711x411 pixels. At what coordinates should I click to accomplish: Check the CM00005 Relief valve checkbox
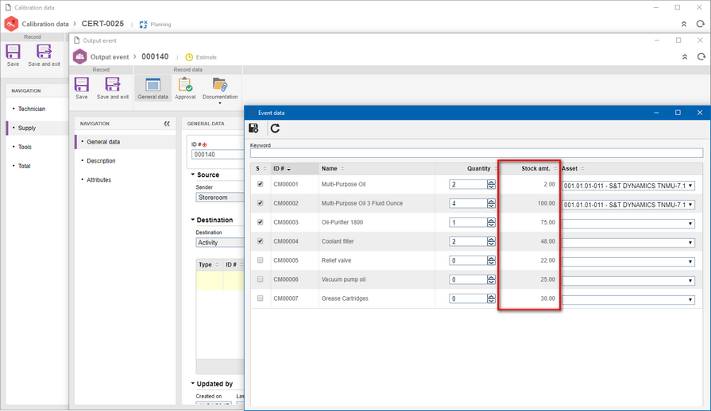point(260,260)
